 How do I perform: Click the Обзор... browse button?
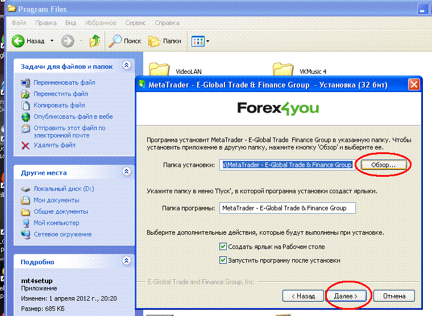[384, 165]
